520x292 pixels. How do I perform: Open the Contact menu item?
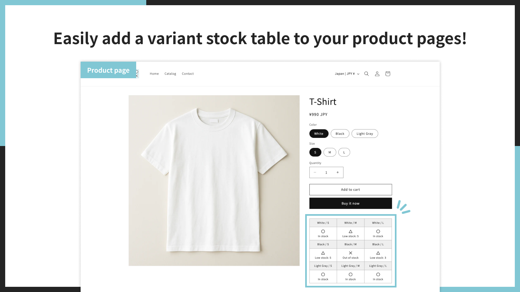(x=188, y=74)
